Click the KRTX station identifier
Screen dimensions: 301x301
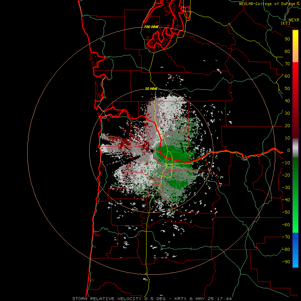click(181, 299)
